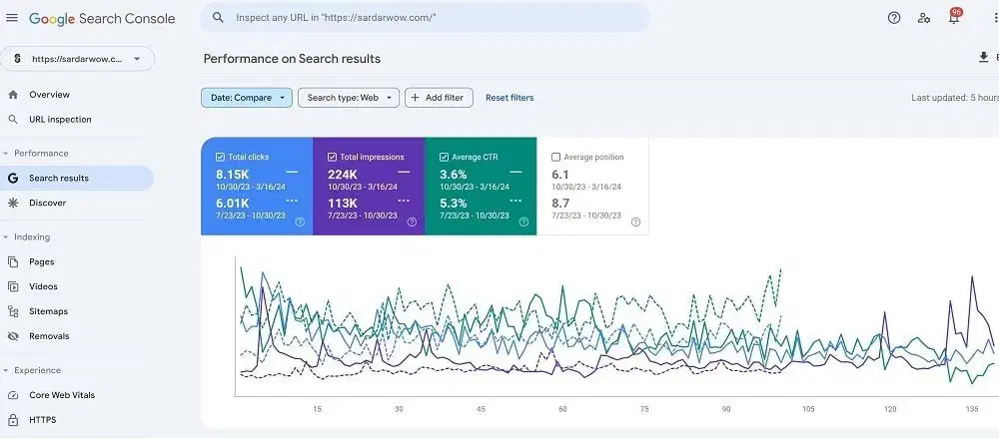This screenshot has height=438, width=999.
Task: Open the hamburger main menu
Action: tap(12, 18)
